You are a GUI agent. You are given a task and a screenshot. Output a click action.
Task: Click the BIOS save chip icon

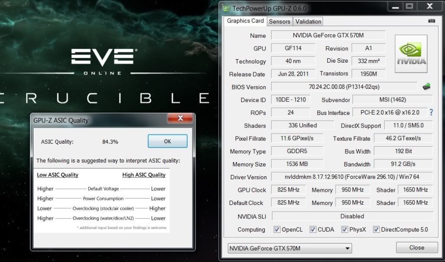[426, 87]
